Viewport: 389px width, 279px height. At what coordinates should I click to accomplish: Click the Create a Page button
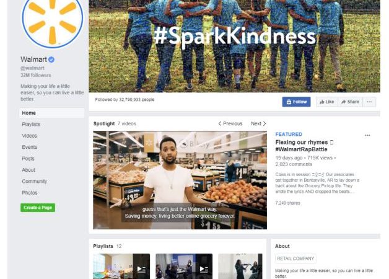pyautogui.click(x=38, y=208)
